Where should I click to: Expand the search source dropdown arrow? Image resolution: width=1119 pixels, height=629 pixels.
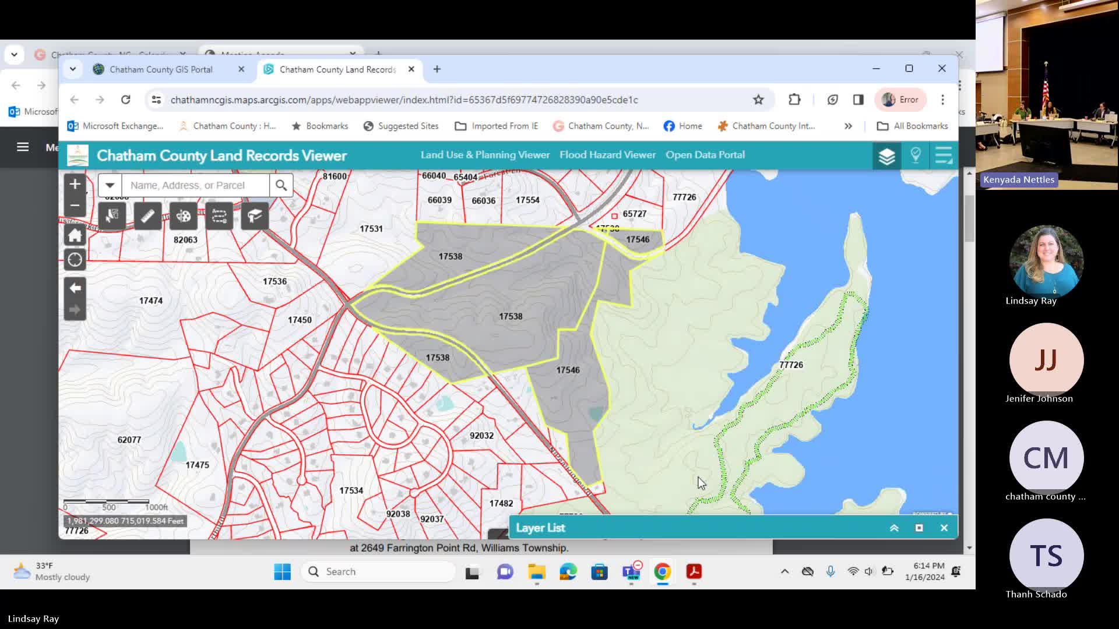point(110,185)
